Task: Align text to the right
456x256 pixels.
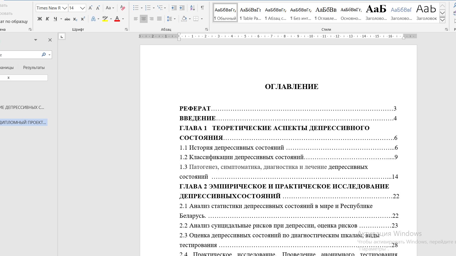Action: [x=151, y=19]
